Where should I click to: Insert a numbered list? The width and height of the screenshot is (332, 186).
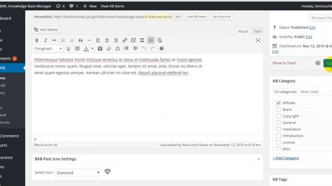tap(72, 40)
